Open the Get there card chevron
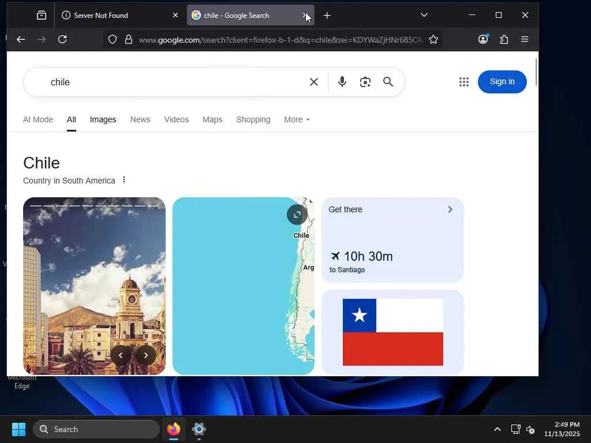This screenshot has height=443, width=591. point(450,209)
